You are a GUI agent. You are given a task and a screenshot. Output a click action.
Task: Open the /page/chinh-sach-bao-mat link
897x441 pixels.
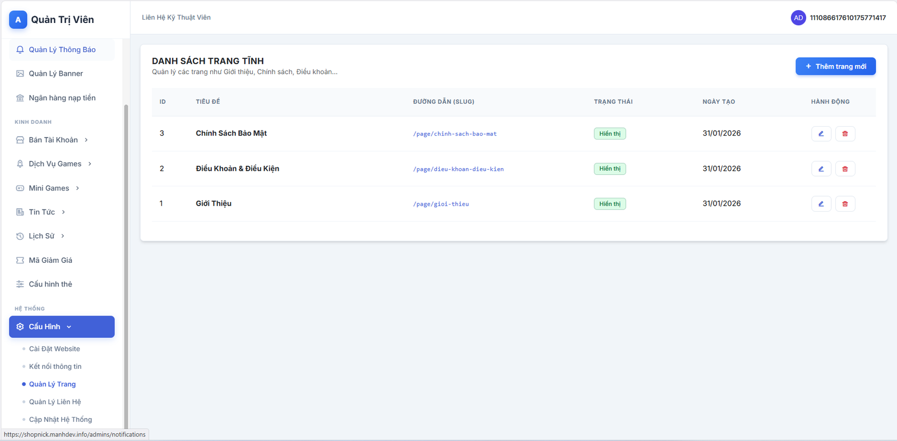point(455,134)
